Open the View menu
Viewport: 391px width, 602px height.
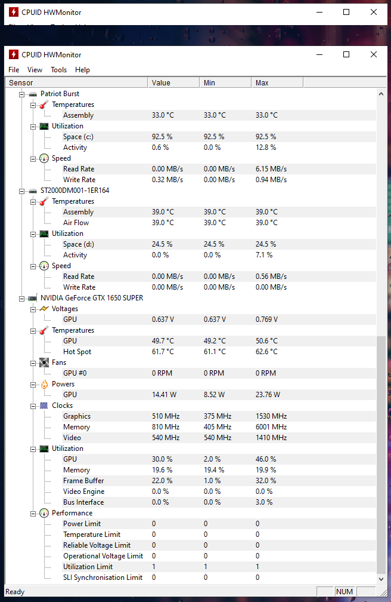(x=35, y=70)
